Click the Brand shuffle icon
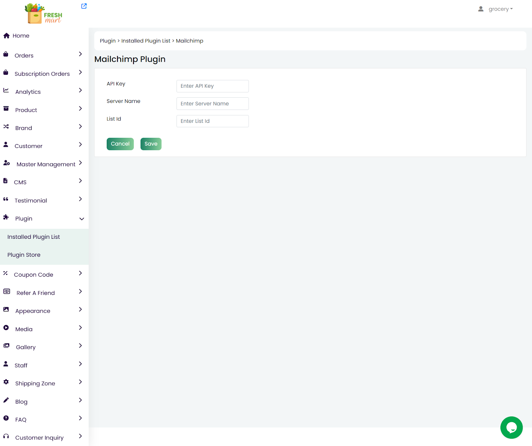 [6, 127]
